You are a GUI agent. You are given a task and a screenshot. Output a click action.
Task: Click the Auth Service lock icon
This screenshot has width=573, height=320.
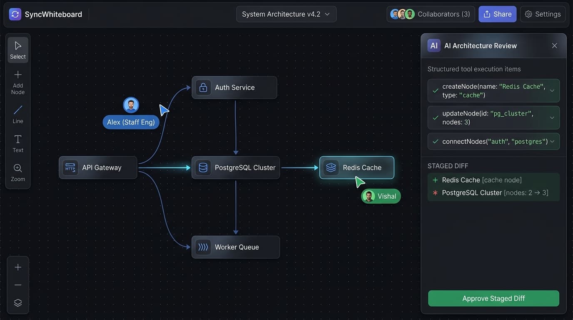pyautogui.click(x=203, y=87)
